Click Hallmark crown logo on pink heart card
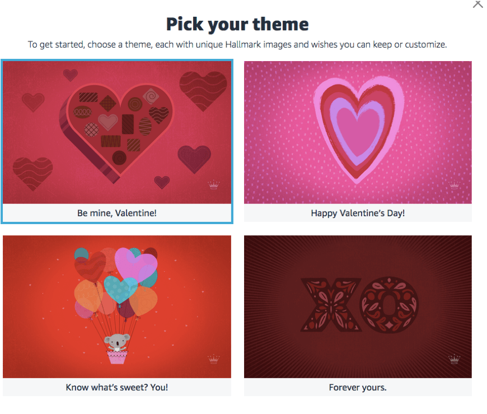The image size is (487, 414). point(454,185)
